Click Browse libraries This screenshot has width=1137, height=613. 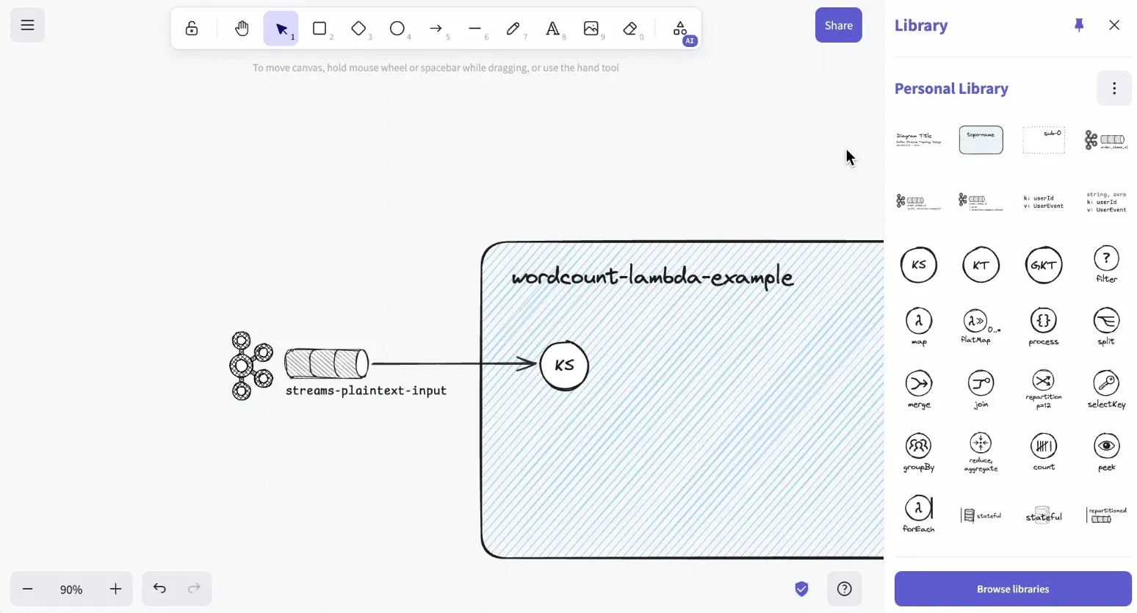click(x=1012, y=589)
